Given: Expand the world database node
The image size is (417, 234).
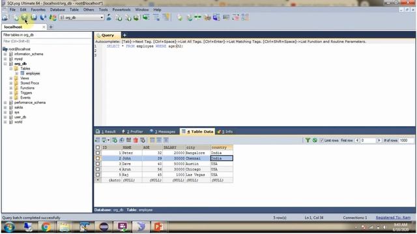Looking at the screenshot, I should (5, 122).
